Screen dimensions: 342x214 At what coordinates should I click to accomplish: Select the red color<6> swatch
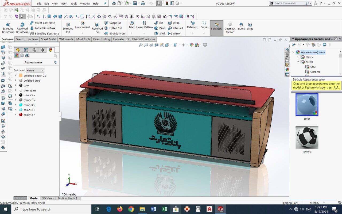pyautogui.click(x=21, y=115)
